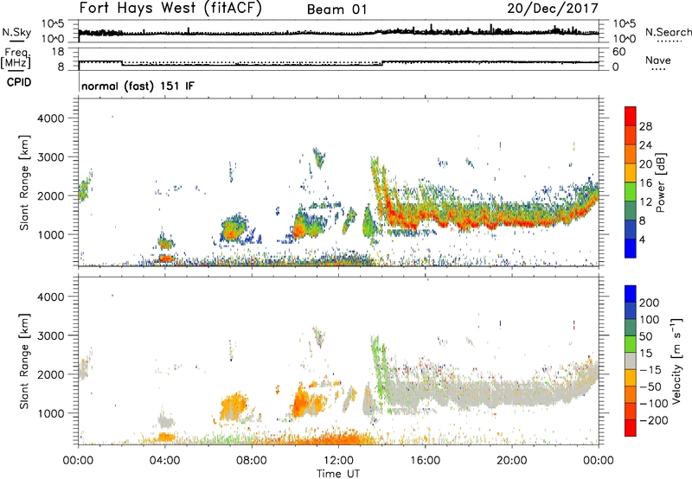Image resolution: width=692 pixels, height=479 pixels.
Task: Click the "CPID" row label
Action: [19, 82]
